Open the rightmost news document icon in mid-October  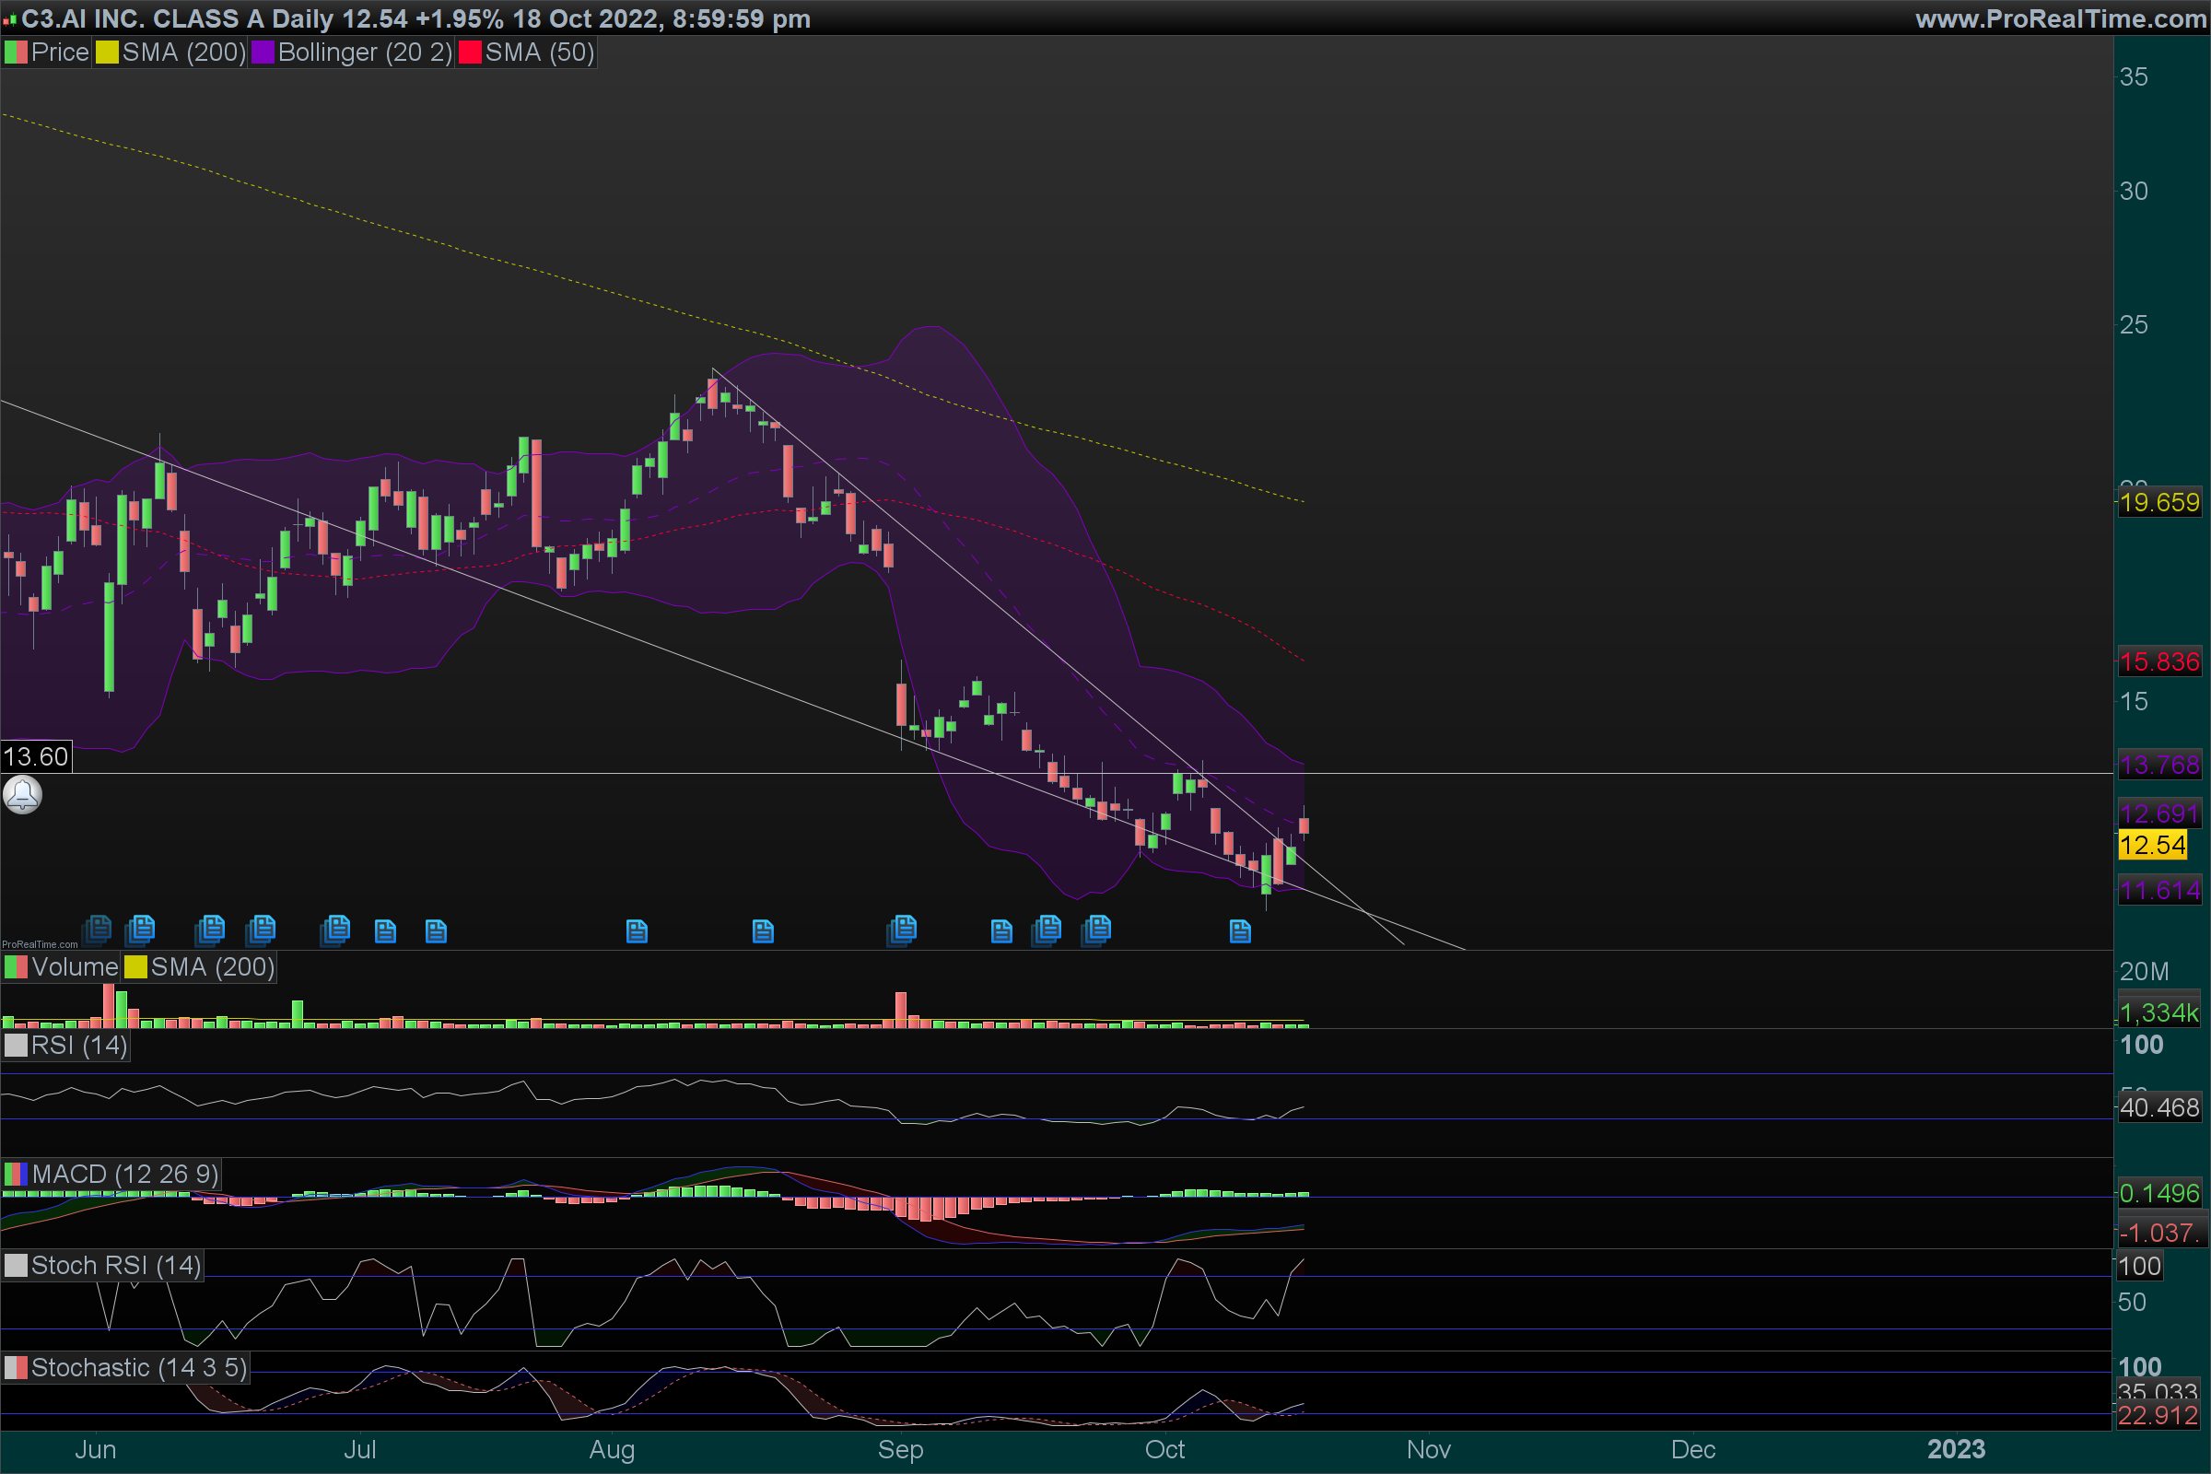[1240, 931]
